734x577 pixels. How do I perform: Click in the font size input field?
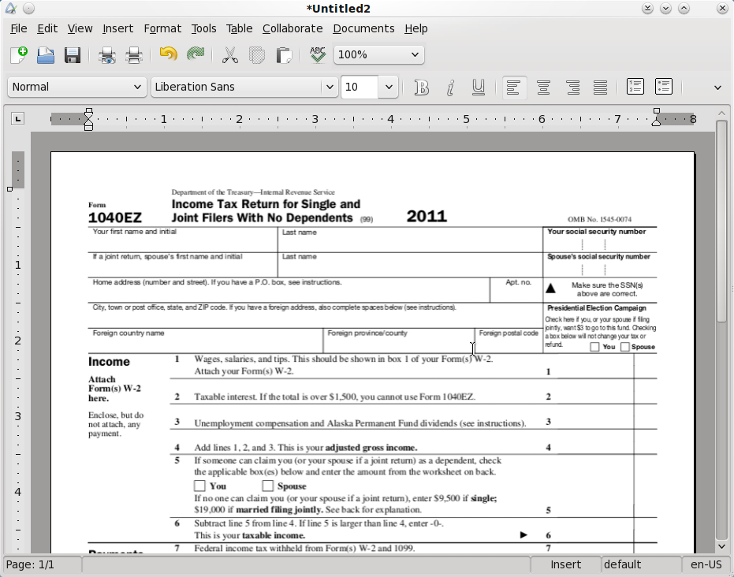[x=360, y=87]
